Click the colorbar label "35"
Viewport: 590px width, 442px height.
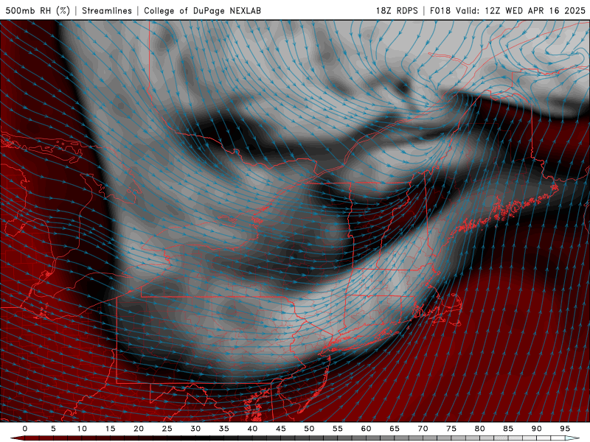224,429
